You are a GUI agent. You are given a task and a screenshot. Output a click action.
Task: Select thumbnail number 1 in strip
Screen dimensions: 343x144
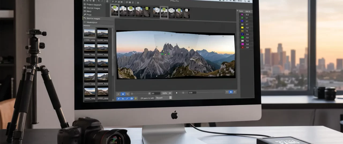(156, 12)
